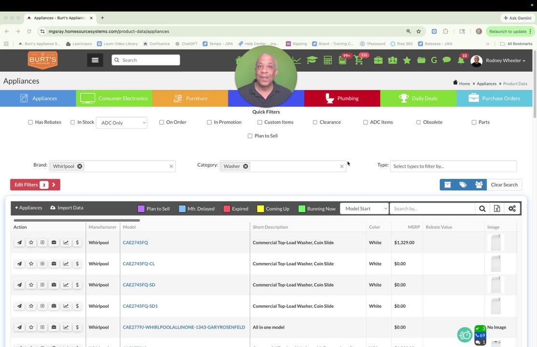
Task: Check the Parts filter
Action: tap(474, 122)
